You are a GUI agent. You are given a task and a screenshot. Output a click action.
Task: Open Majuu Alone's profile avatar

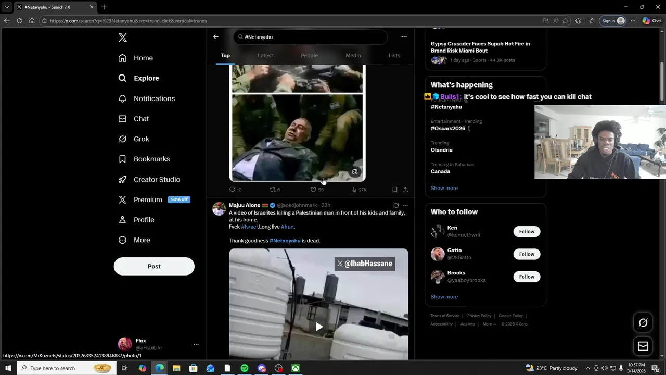point(219,209)
